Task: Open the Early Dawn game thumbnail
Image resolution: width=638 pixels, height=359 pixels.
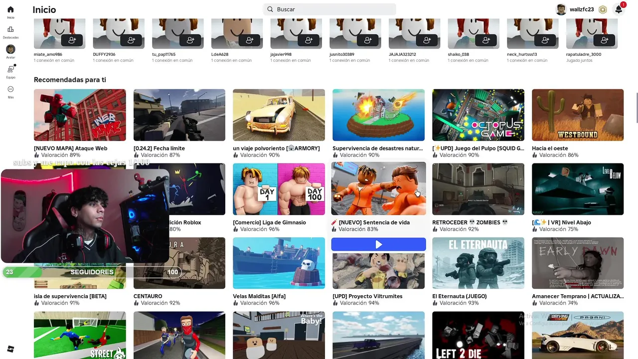Action: pos(578,263)
